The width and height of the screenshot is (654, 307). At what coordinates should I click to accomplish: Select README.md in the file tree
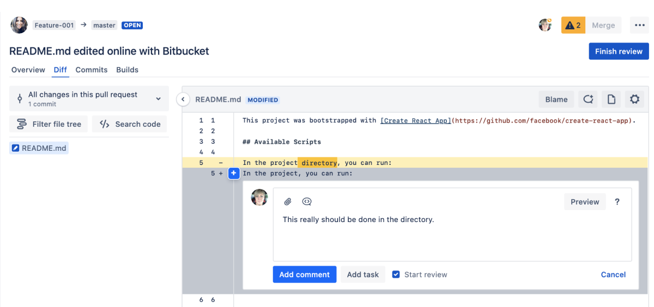(39, 148)
